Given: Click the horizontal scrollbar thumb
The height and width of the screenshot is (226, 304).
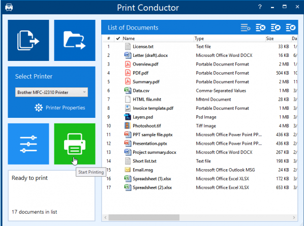Looking at the screenshot, I should (144, 217).
